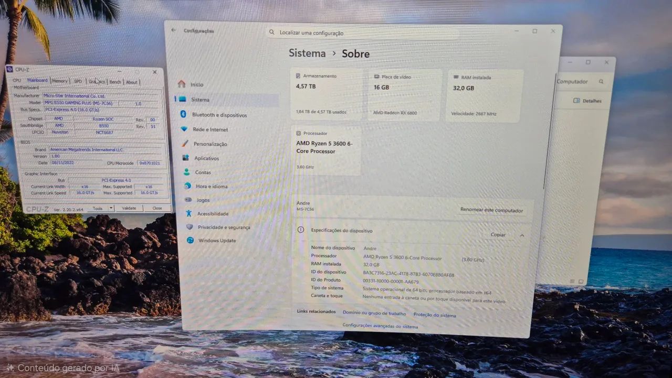Click the NCT6687 field in CPU-Z
The image size is (672, 378).
pos(104,133)
